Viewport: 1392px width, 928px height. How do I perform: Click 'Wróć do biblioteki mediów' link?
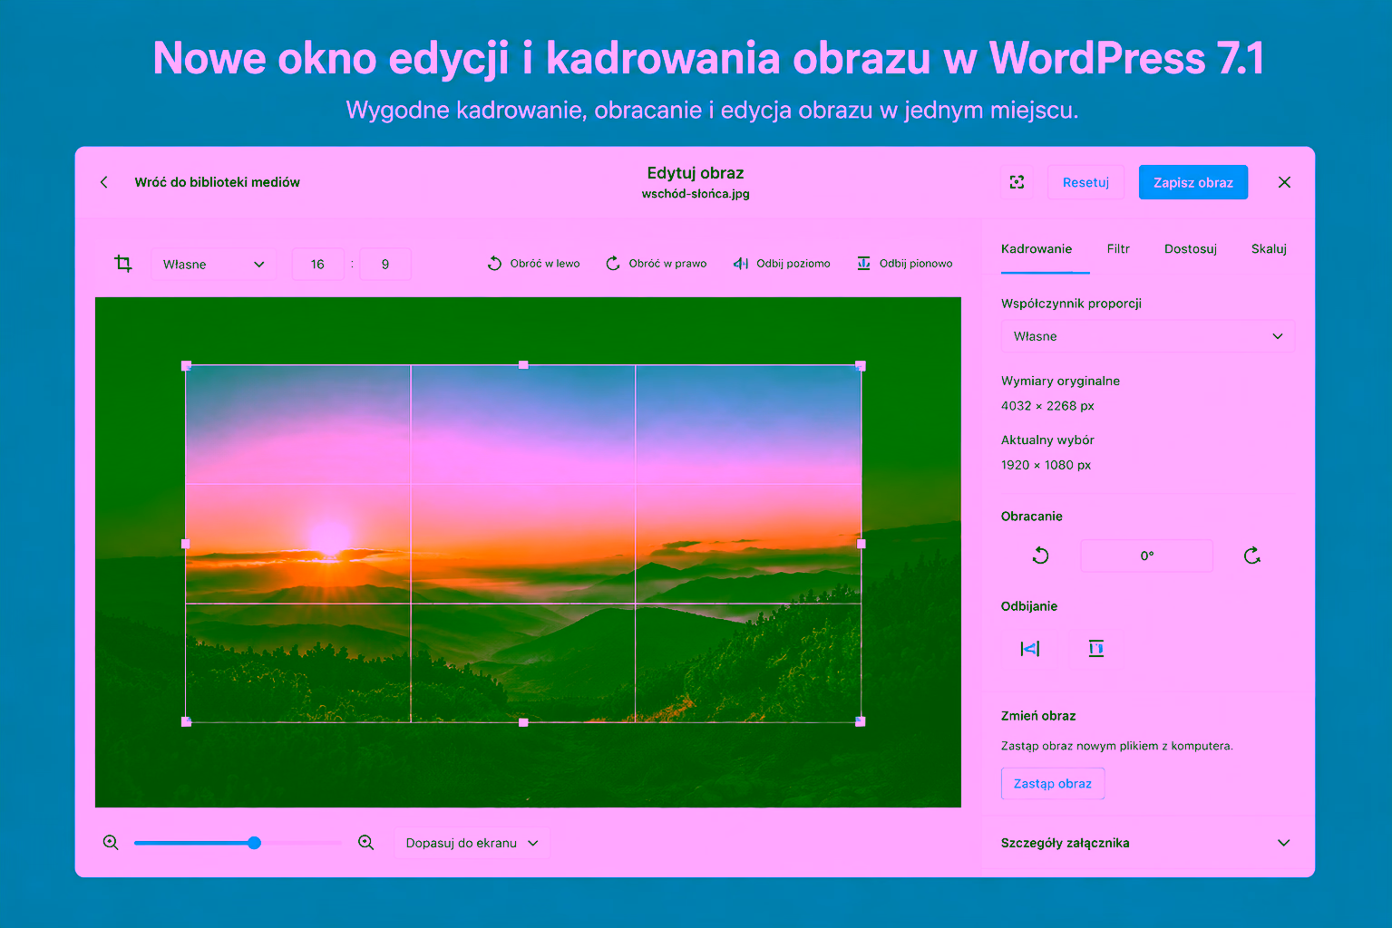pyautogui.click(x=217, y=182)
